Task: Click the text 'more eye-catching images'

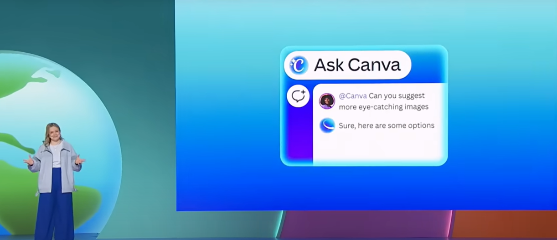Action: 383,107
